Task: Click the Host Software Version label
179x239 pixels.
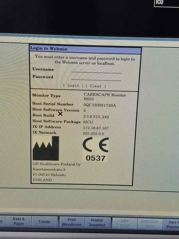Action: tap(56, 110)
